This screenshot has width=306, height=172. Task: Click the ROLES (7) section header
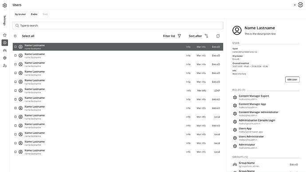(239, 90)
